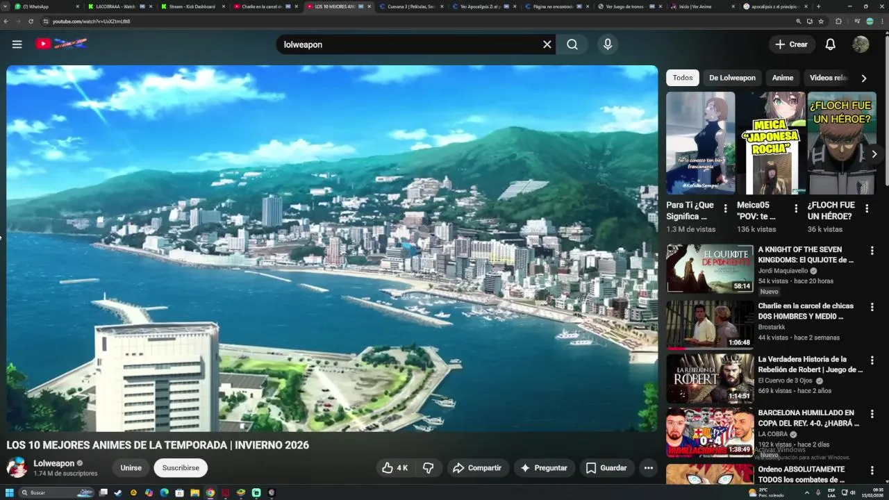This screenshot has width=889, height=500.
Task: Open the Chrome three-dot menu
Action: click(882, 22)
